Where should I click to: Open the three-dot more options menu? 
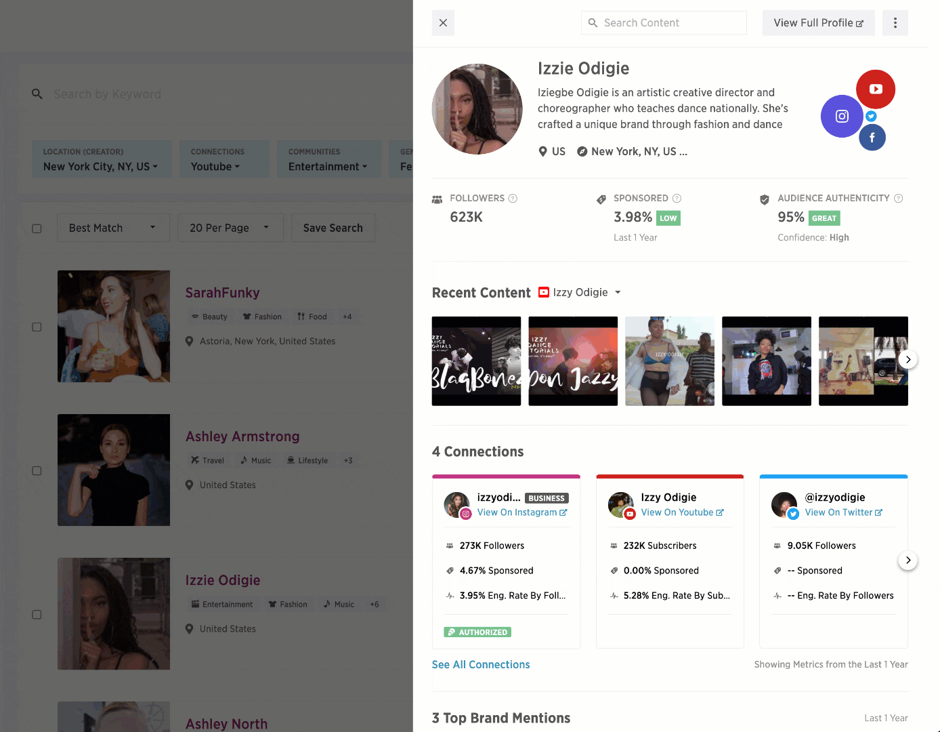[x=895, y=23]
